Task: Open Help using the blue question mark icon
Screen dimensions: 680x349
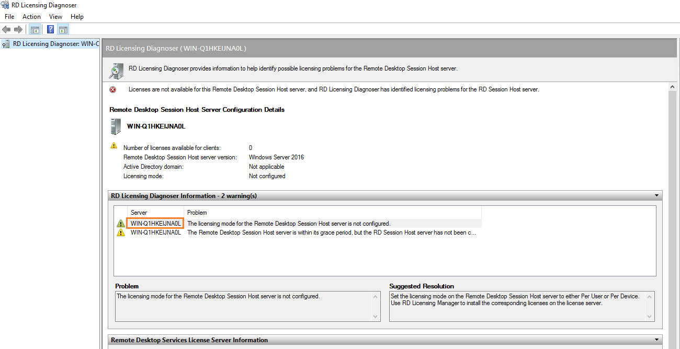Action: click(x=51, y=29)
